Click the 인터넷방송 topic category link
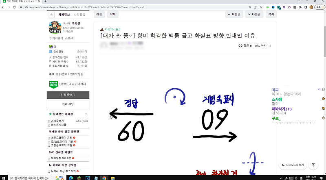 77,74
